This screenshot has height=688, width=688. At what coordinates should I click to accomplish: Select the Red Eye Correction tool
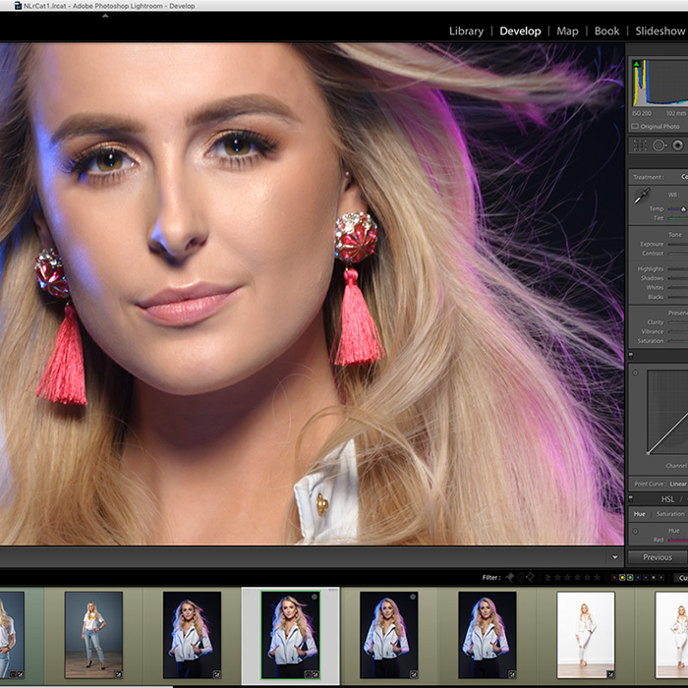pyautogui.click(x=678, y=145)
